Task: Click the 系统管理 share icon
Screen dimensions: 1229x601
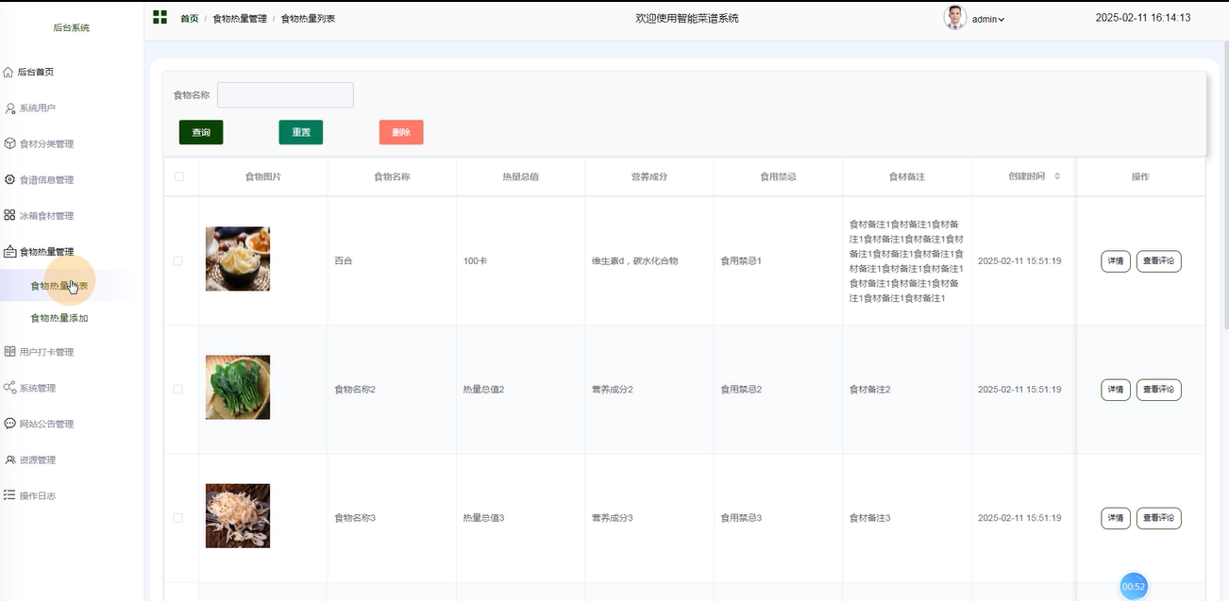Action: [x=10, y=388]
